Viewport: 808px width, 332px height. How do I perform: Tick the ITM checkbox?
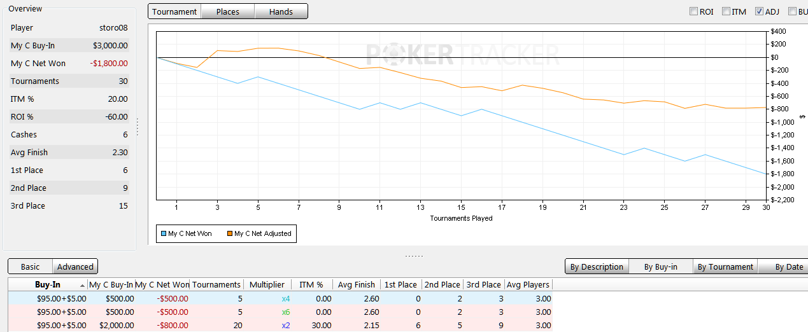click(726, 11)
